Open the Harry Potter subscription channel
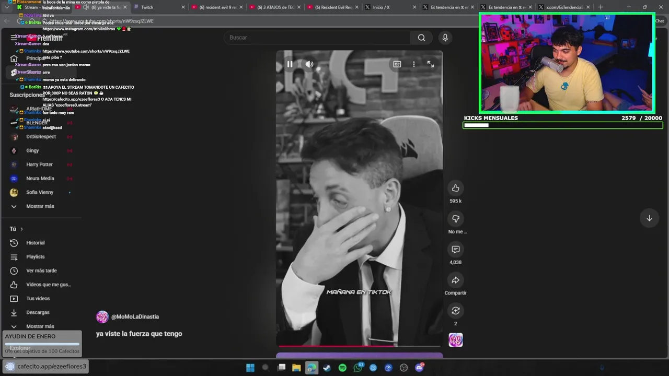 [41, 164]
